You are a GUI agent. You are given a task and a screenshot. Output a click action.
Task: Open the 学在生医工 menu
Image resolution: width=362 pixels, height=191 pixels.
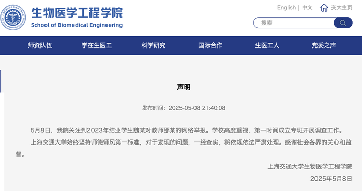click(x=97, y=45)
